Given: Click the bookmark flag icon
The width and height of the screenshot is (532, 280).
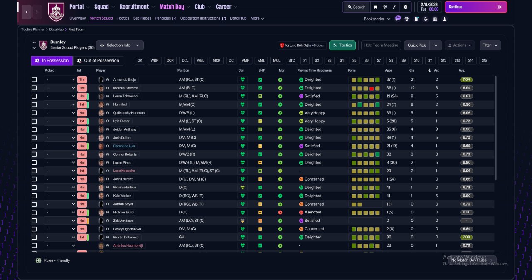Looking at the screenshot, I should (376, 7).
